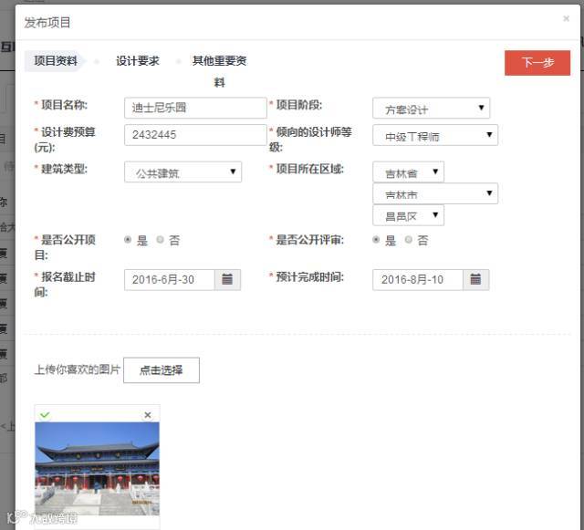Click 项目名称 field containing 迪士尼乐园
This screenshot has height=530, width=584.
[195, 108]
